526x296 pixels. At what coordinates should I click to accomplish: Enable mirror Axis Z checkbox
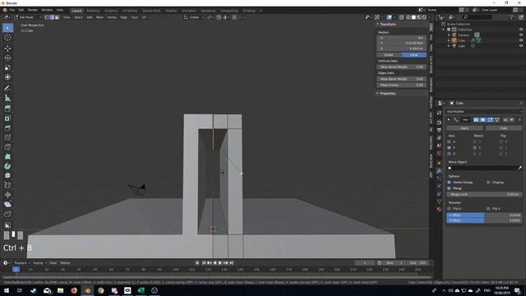point(450,154)
